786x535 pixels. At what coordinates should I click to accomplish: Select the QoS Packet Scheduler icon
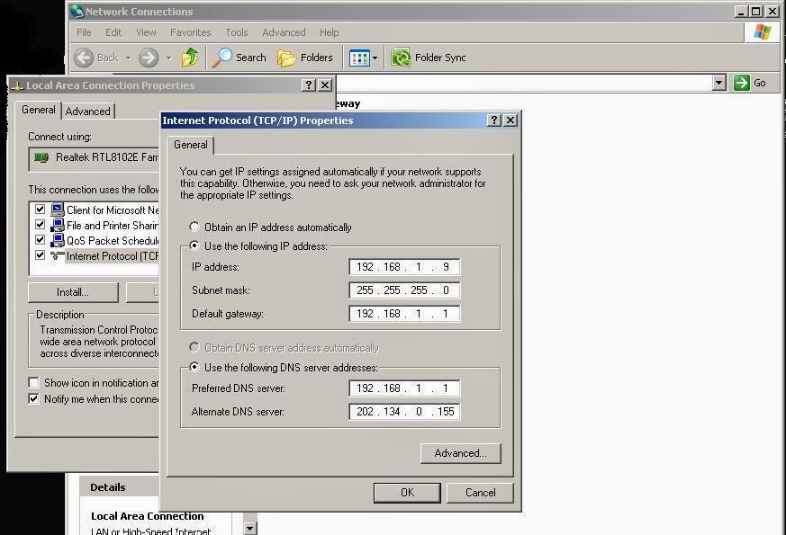[x=58, y=240]
